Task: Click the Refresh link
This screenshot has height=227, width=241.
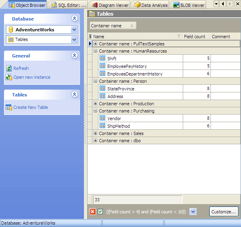Action: 21,68
